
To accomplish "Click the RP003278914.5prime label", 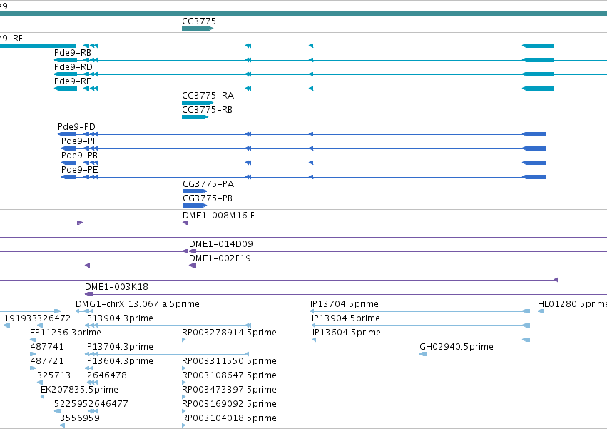I will pos(229,333).
